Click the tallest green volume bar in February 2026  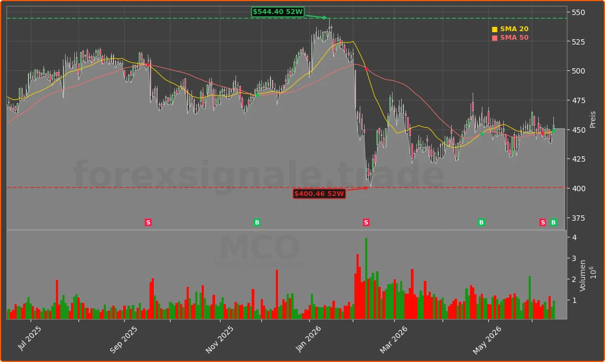[366, 278]
